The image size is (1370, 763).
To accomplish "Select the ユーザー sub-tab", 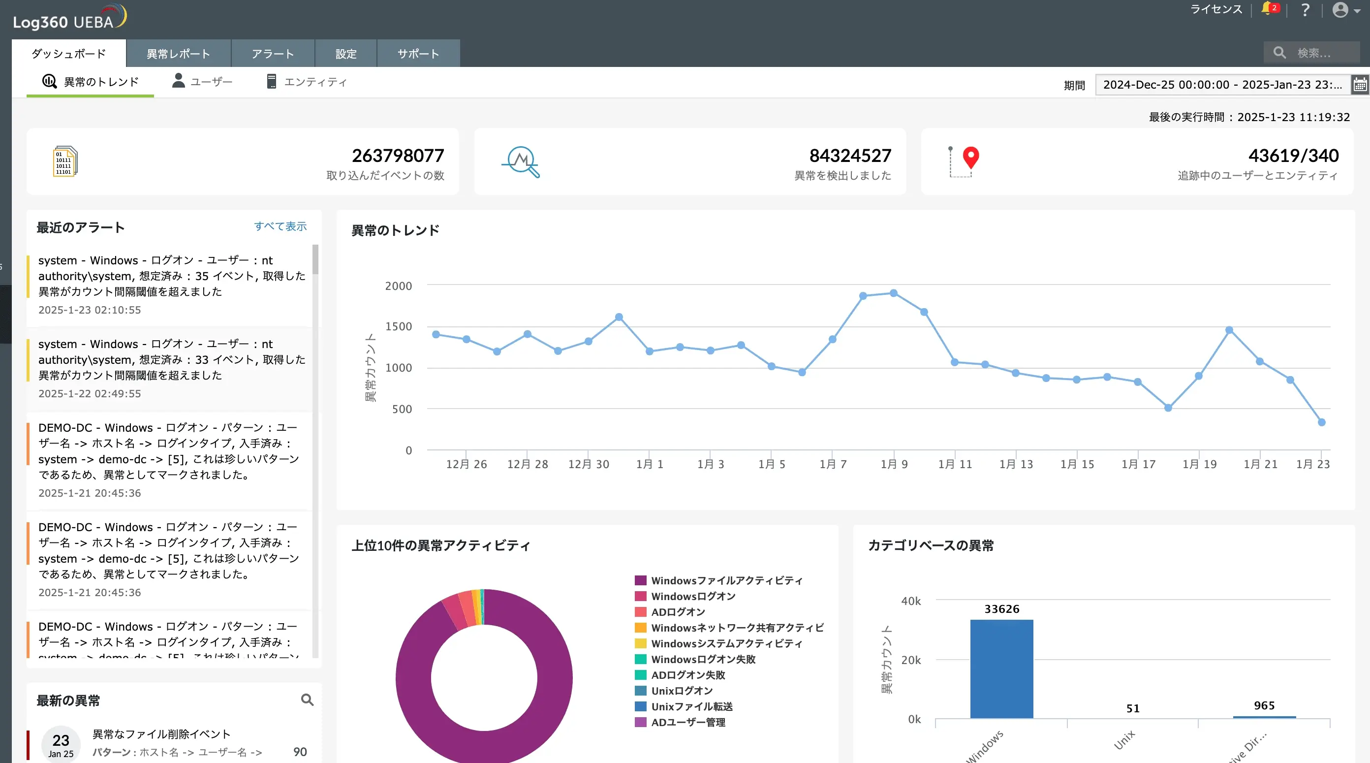I will pyautogui.click(x=202, y=82).
